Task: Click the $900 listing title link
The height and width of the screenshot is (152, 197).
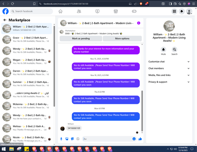Action: [94, 33]
